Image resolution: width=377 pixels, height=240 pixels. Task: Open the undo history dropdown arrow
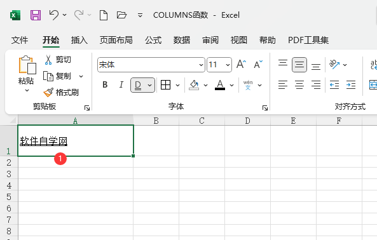coord(64,15)
